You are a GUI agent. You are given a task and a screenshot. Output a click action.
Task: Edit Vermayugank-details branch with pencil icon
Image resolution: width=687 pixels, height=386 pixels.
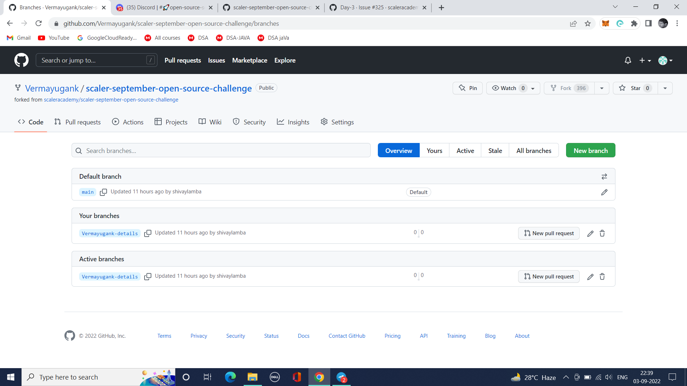pos(590,233)
